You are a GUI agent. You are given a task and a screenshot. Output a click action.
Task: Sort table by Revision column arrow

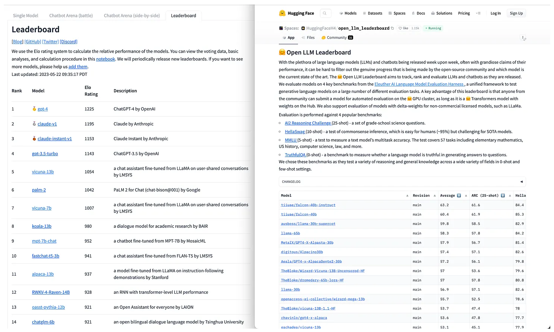[x=435, y=196]
